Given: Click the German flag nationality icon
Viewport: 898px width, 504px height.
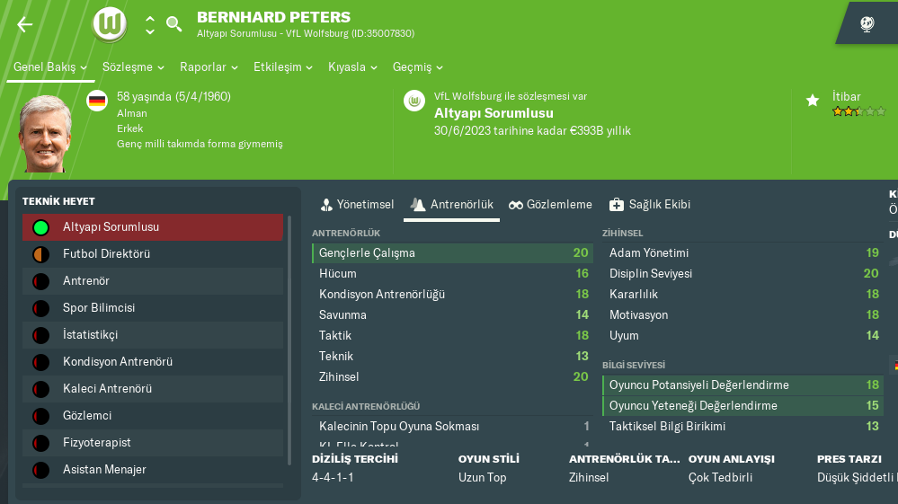Looking at the screenshot, I should tap(97, 101).
